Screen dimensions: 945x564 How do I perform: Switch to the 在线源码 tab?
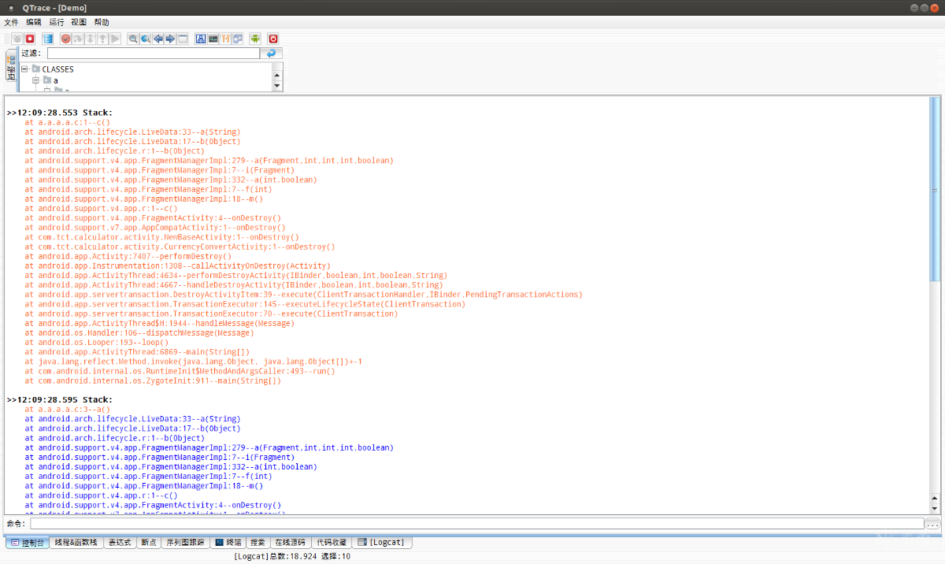pyautogui.click(x=290, y=542)
